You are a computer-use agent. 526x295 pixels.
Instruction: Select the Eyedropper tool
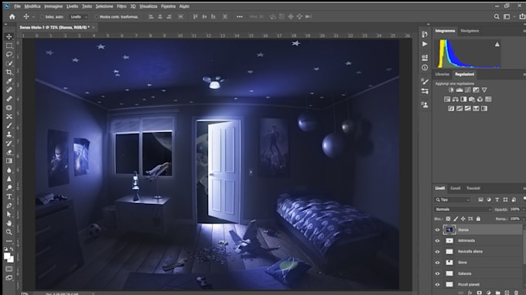pyautogui.click(x=9, y=81)
